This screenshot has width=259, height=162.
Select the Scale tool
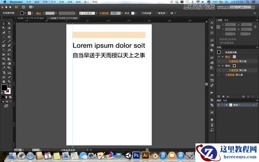9,50
